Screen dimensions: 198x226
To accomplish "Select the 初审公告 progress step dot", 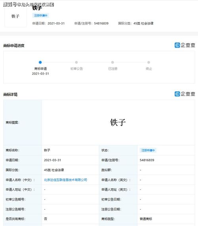I will pos(76,62).
